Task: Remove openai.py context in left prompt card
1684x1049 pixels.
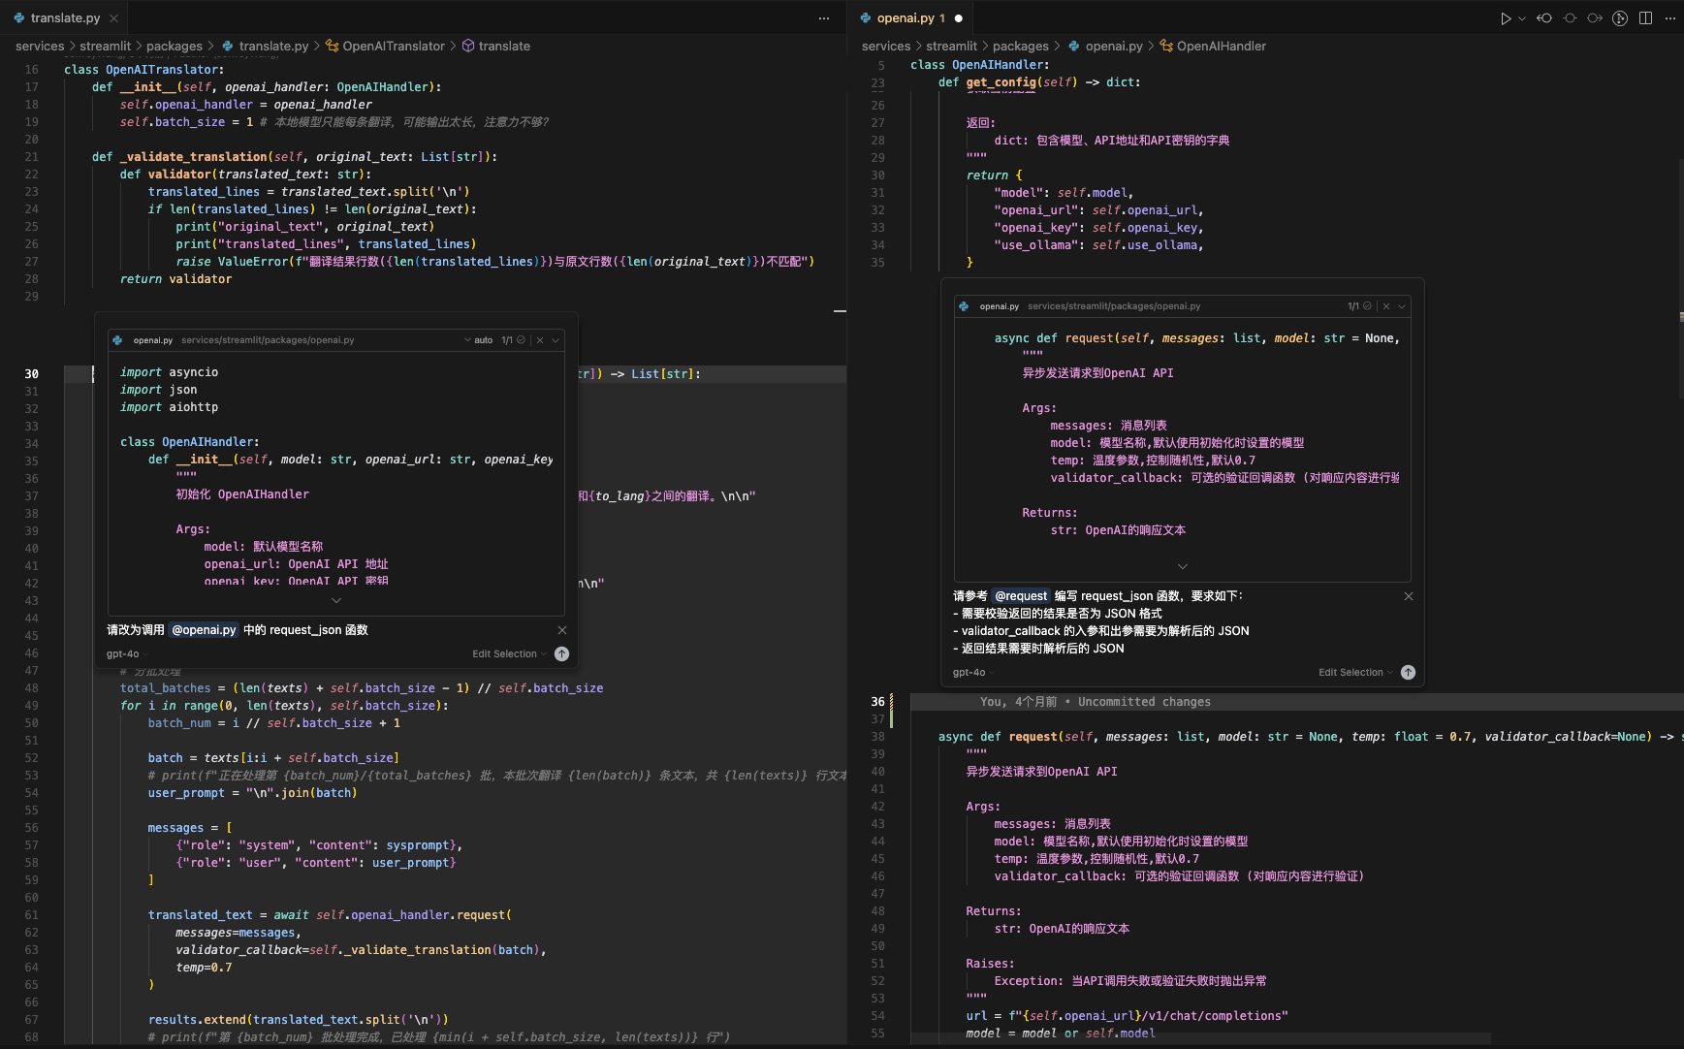Action: click(540, 340)
